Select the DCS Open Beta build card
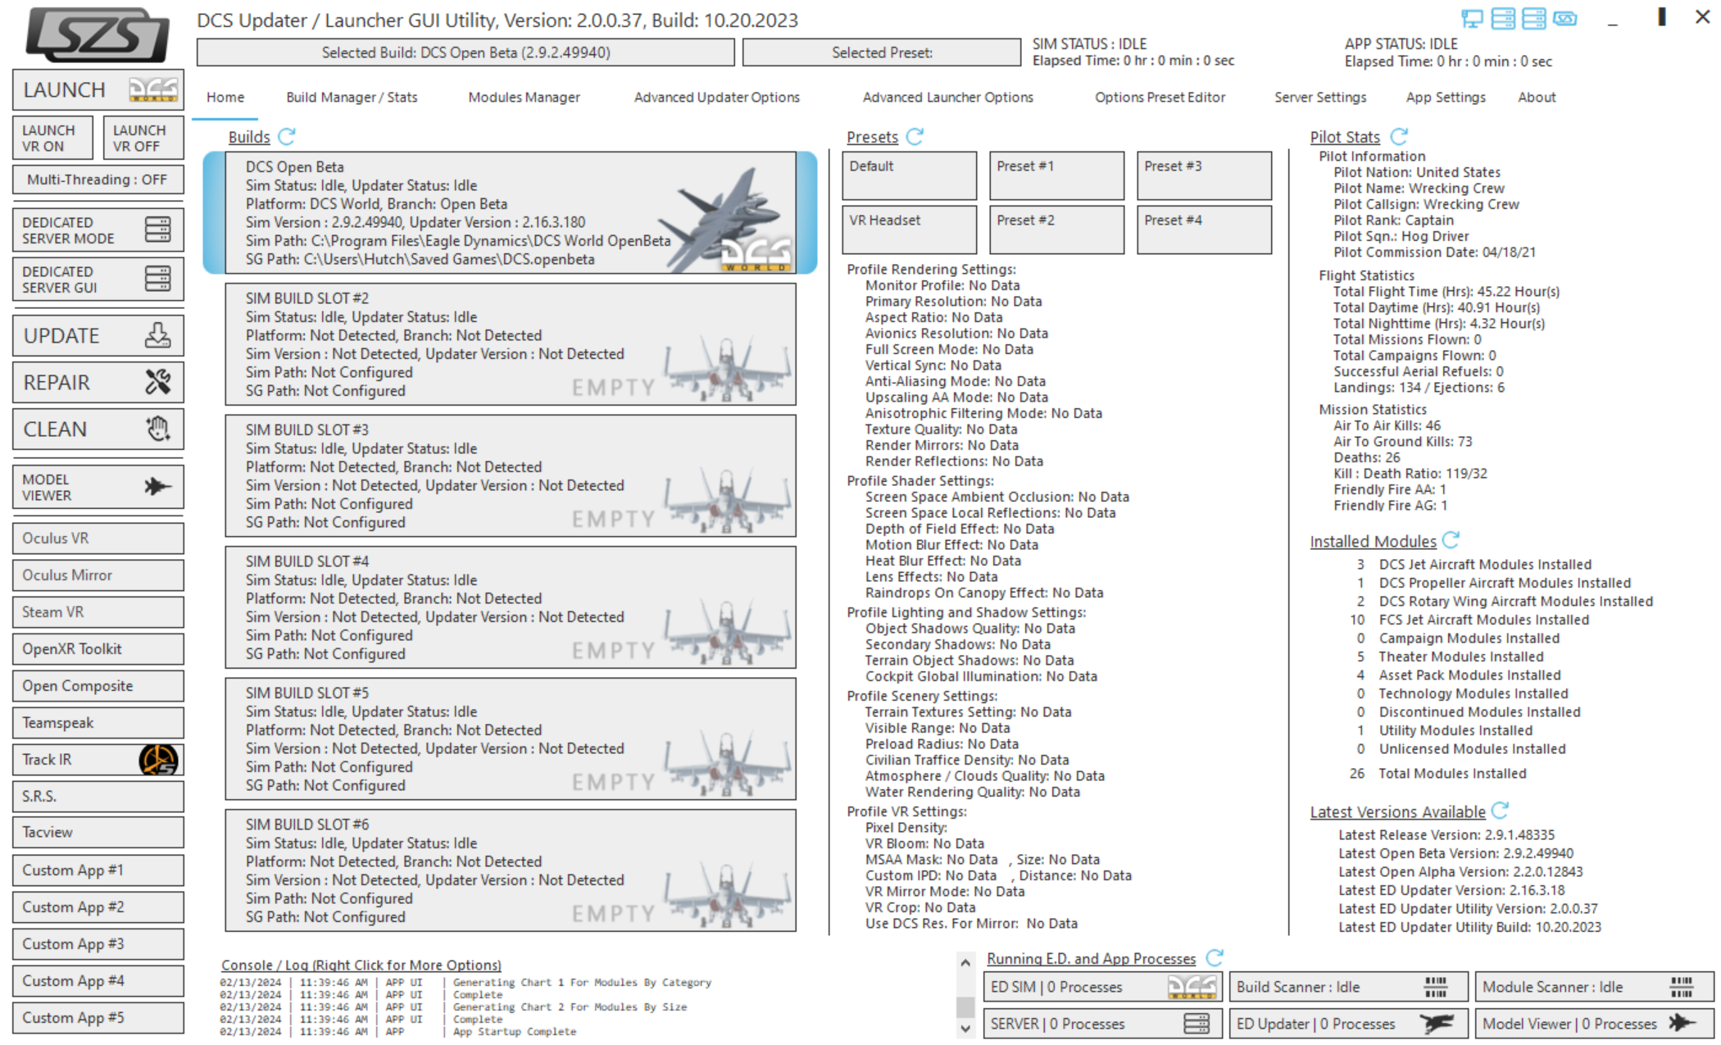The width and height of the screenshot is (1721, 1045). coord(510,213)
